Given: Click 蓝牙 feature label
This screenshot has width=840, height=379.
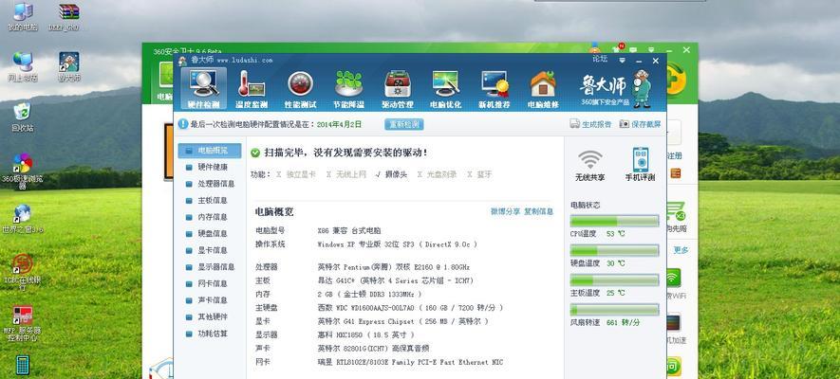Looking at the screenshot, I should coord(484,174).
